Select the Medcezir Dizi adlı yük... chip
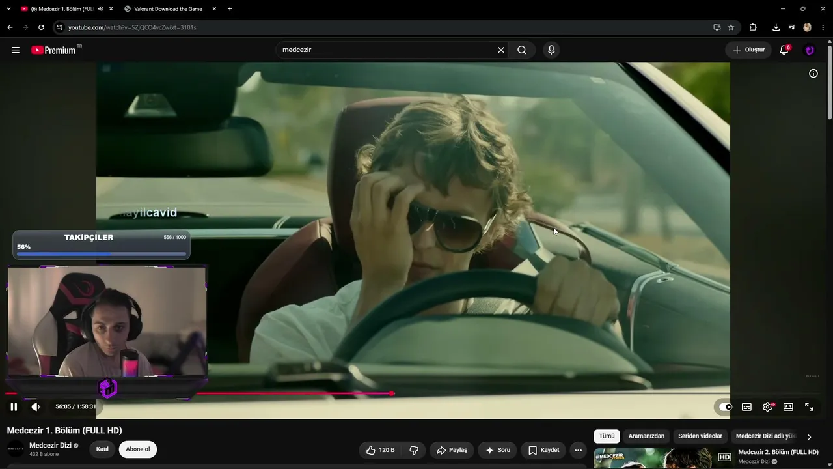 (x=765, y=436)
